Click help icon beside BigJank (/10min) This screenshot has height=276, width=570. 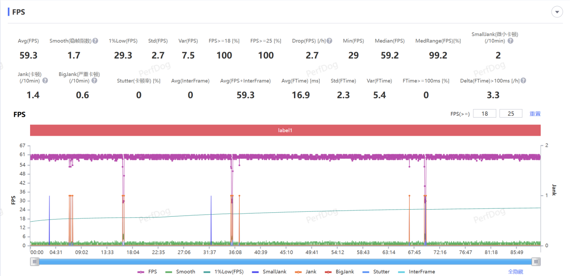point(94,81)
